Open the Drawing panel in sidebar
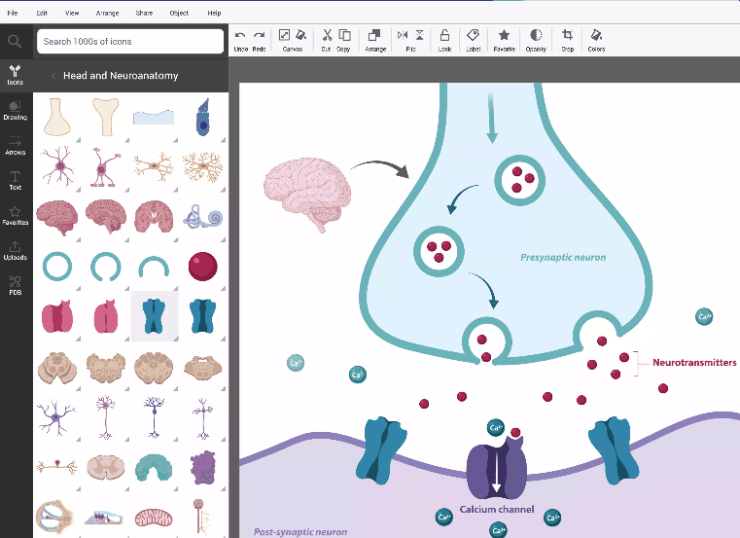Image resolution: width=740 pixels, height=538 pixels. click(15, 110)
